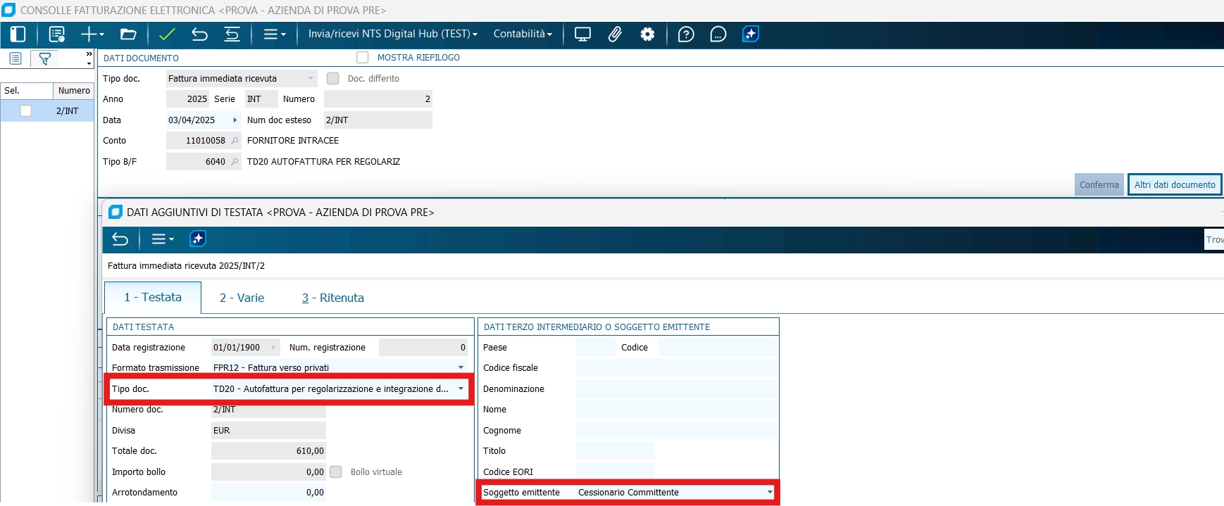Click the lookup magnifier next to Tipo B/F 6040
Viewport: 1224px width, 506px height.
pos(235,162)
